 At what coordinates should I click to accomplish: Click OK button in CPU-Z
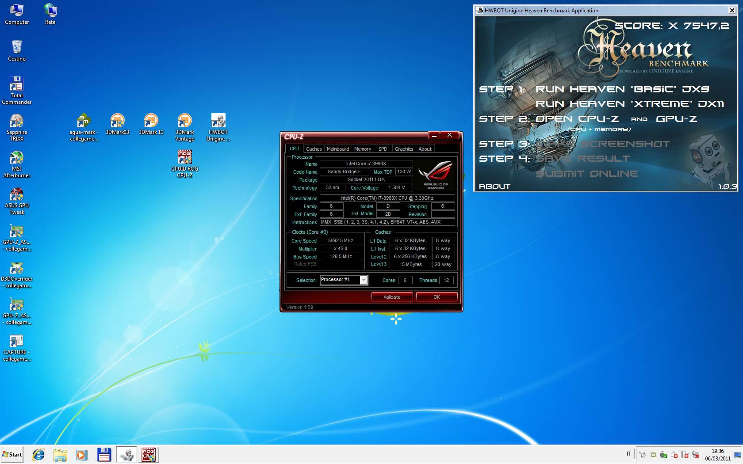(437, 297)
